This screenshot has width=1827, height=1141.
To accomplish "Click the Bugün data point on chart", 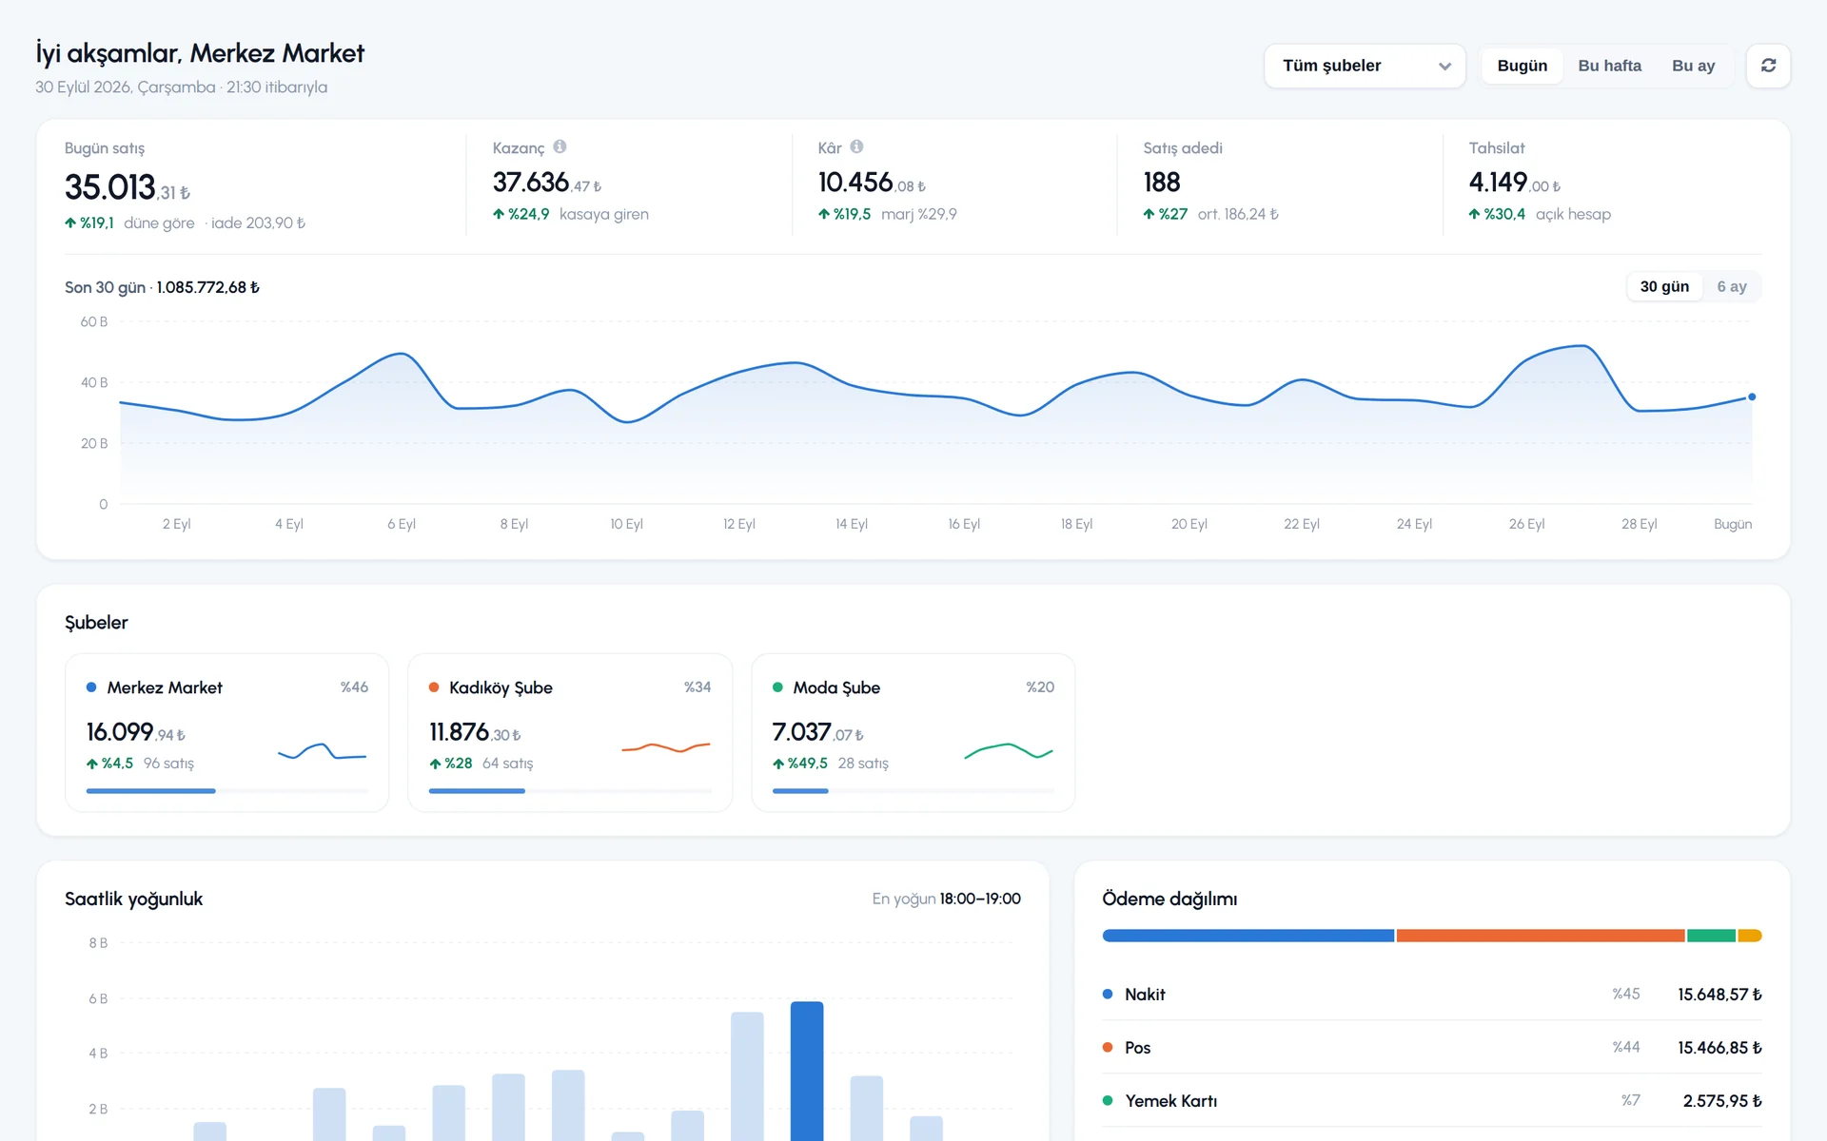I will point(1752,396).
